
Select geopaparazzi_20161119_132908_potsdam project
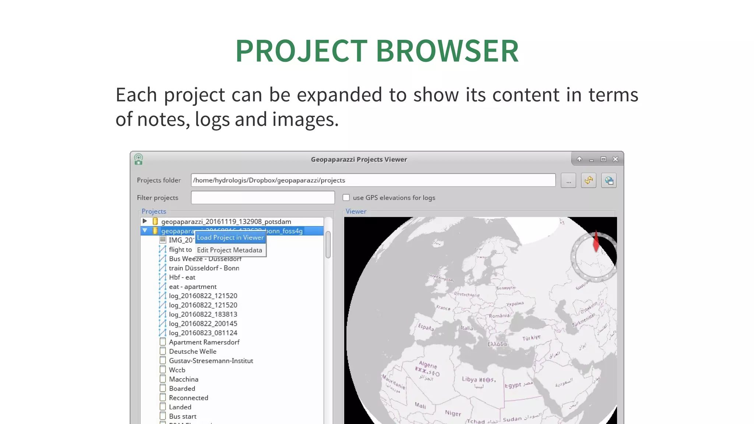226,222
